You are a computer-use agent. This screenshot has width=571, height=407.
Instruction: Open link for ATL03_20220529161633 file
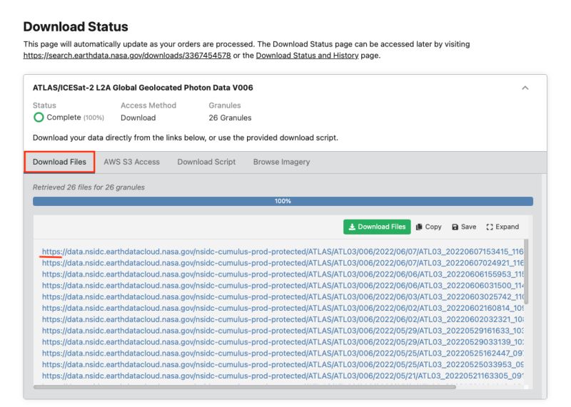point(283,331)
